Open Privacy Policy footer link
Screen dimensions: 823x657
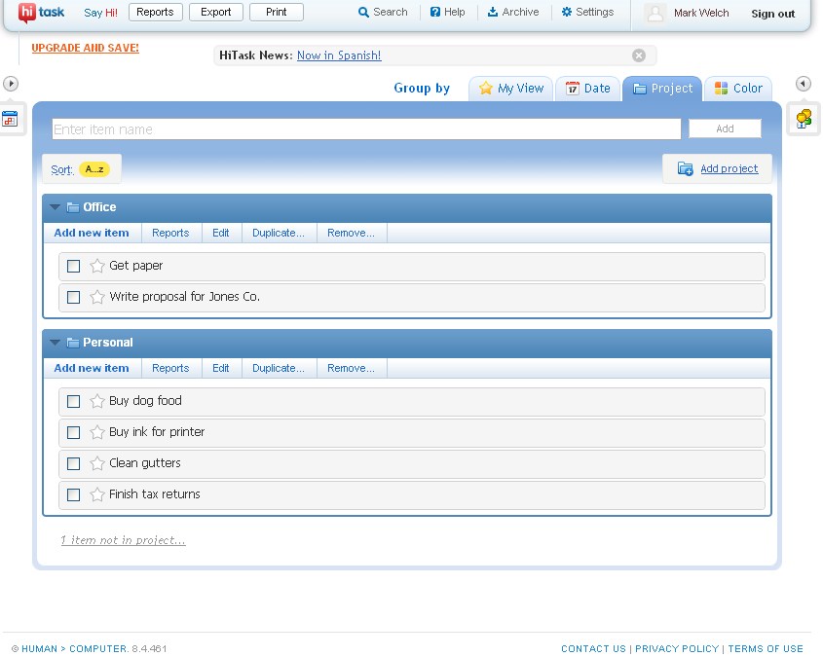pyautogui.click(x=677, y=648)
